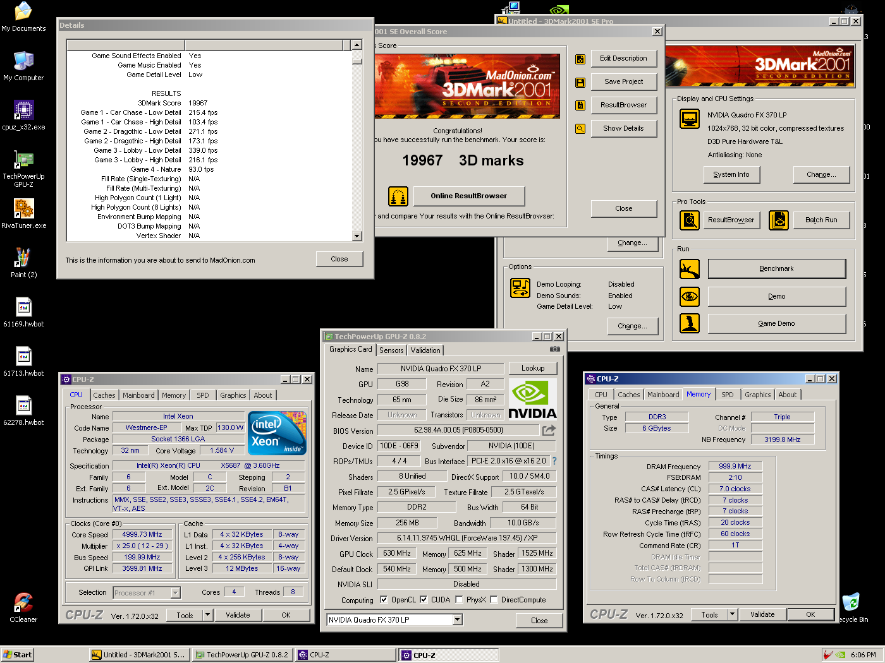Click the Game Demo icon

click(690, 323)
